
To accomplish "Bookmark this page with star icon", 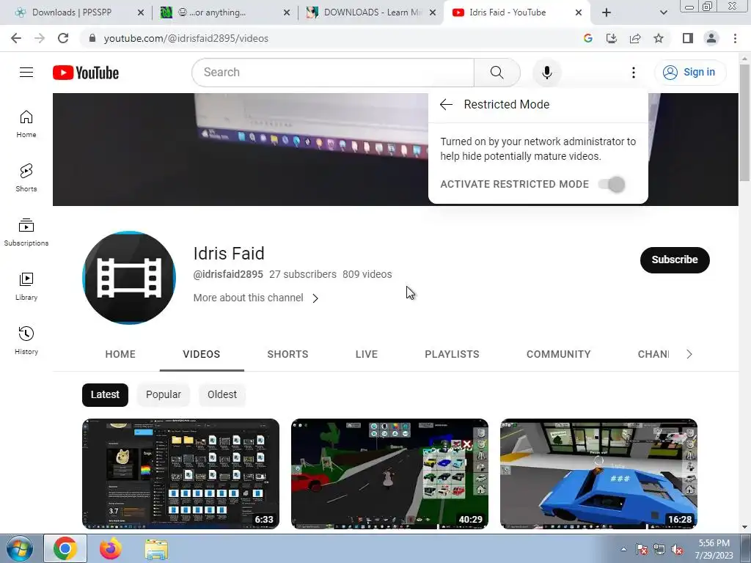I will click(659, 38).
